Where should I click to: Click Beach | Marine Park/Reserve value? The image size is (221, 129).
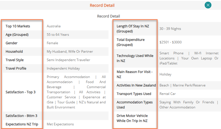[x=182, y=85]
